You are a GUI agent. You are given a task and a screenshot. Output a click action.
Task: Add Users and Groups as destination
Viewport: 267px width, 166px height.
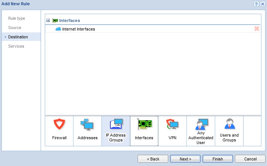tap(229, 130)
